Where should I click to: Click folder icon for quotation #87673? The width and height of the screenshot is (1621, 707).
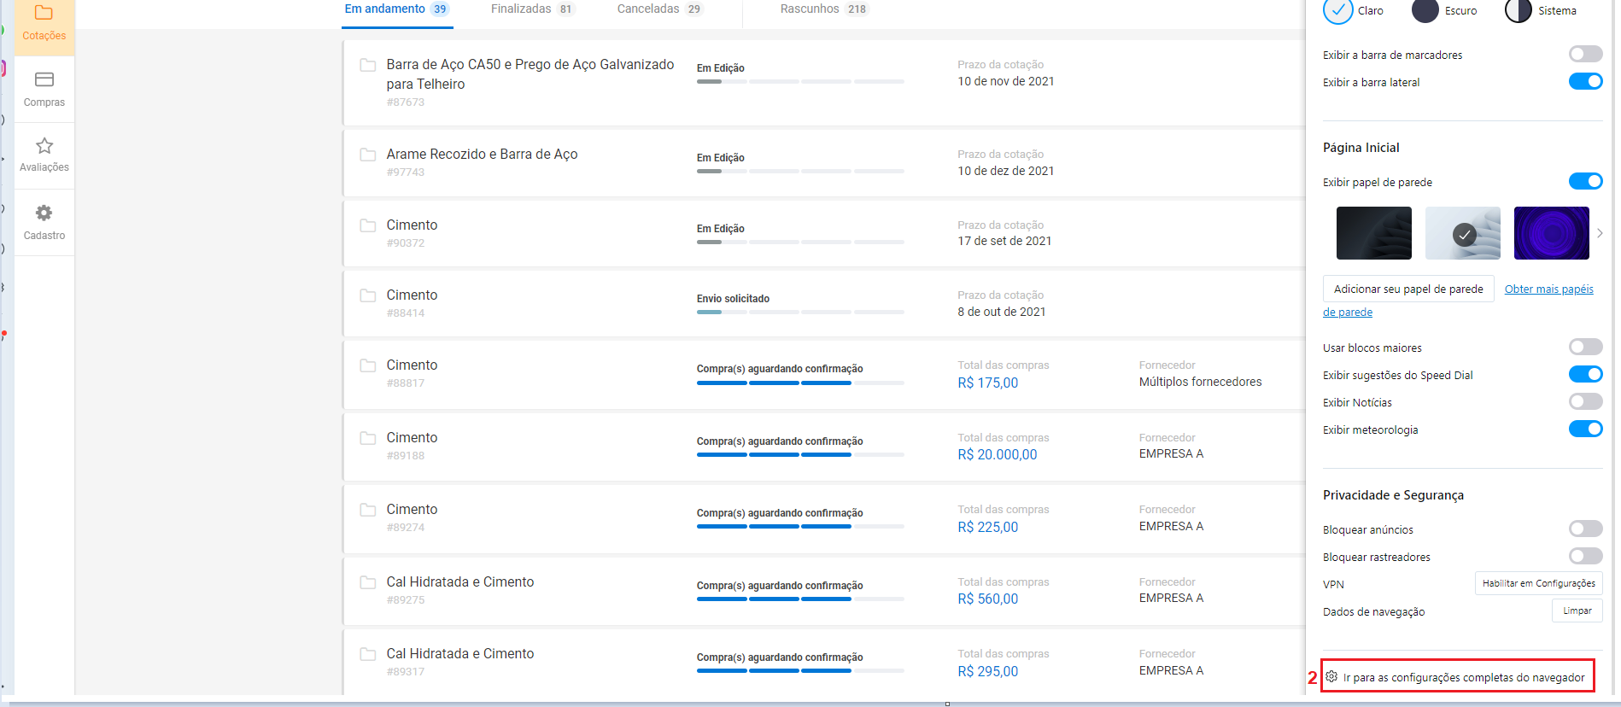pos(368,65)
